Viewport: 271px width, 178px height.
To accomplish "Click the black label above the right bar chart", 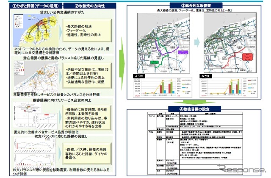I will click(x=206, y=76).
